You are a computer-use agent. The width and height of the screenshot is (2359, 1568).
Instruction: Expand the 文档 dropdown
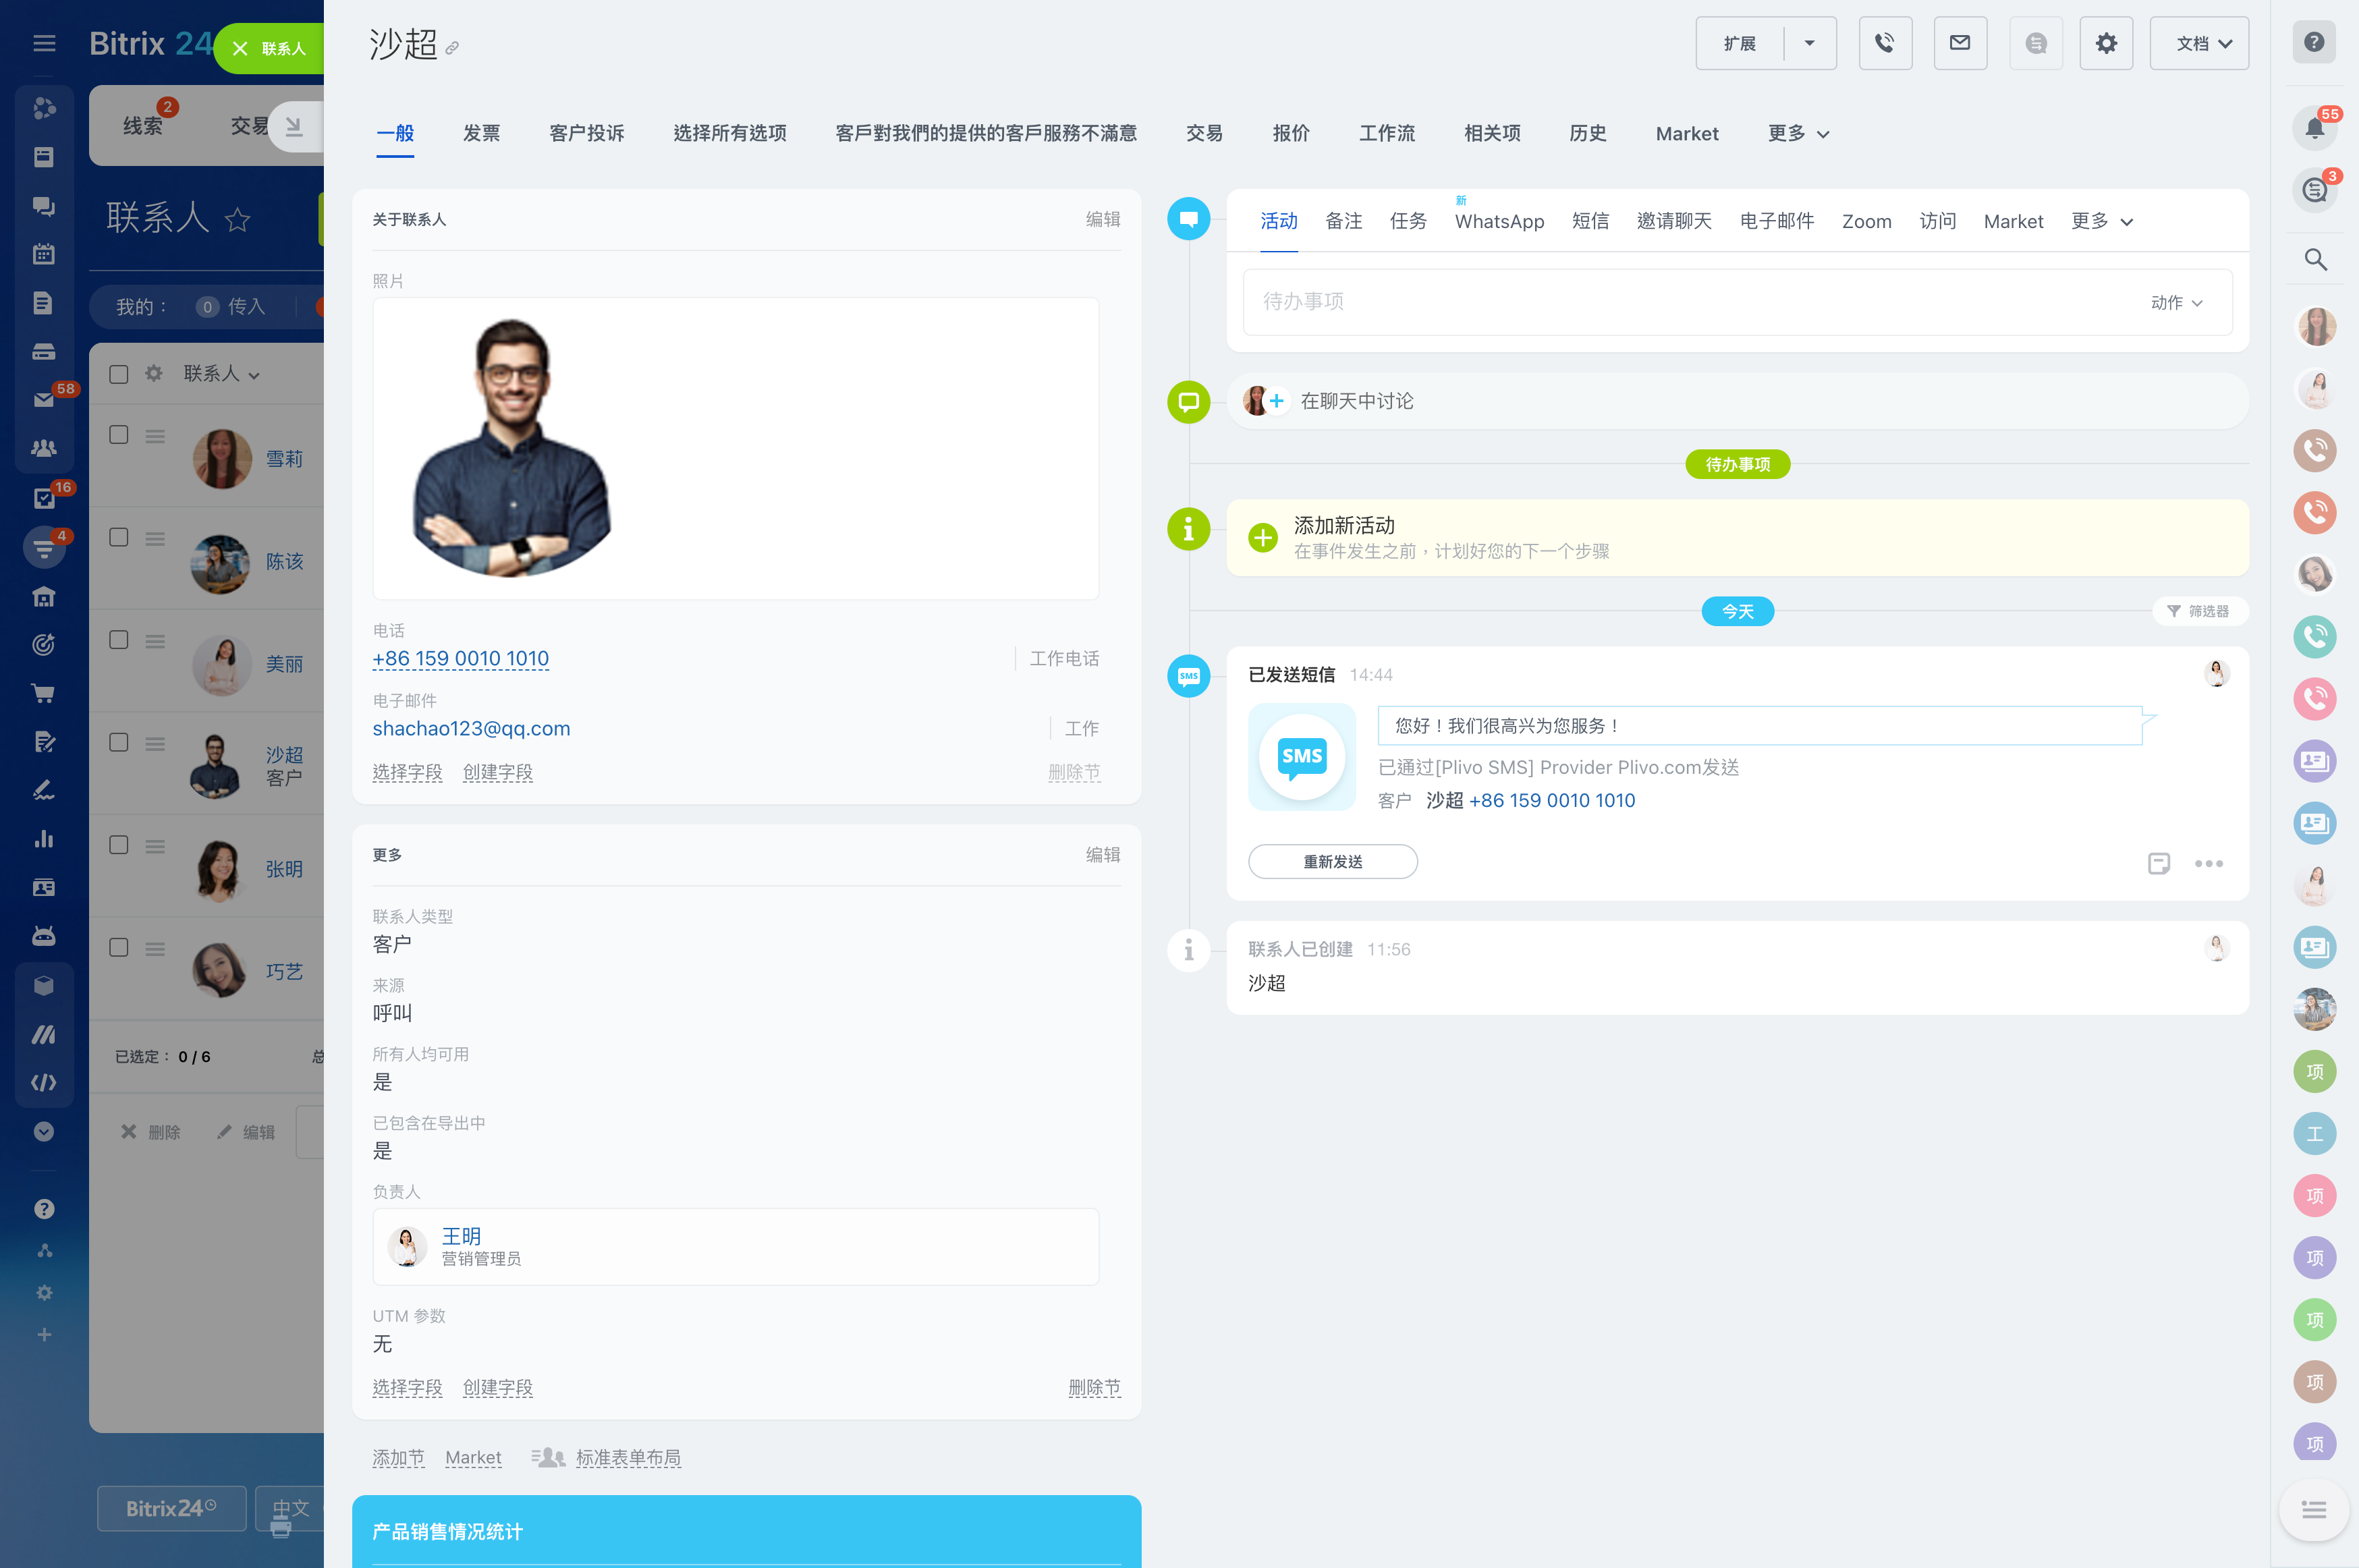(2198, 43)
